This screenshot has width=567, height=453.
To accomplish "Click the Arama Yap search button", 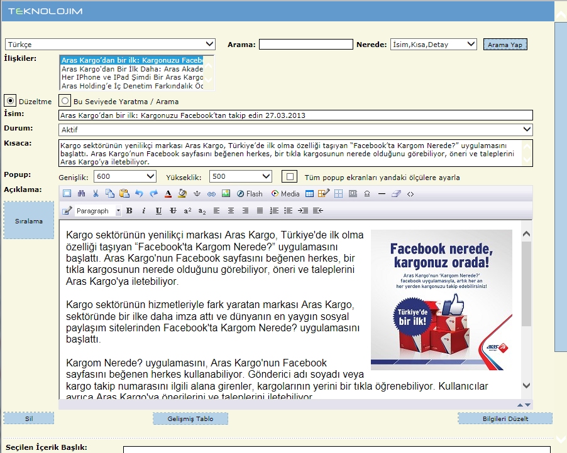I will coord(505,45).
